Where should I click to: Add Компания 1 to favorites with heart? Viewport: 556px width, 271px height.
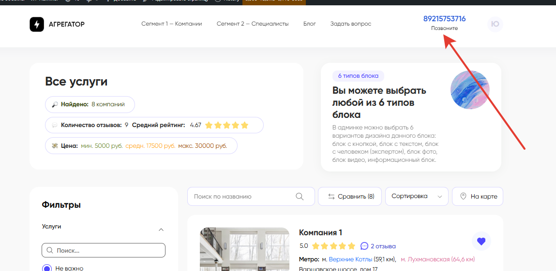tap(481, 242)
